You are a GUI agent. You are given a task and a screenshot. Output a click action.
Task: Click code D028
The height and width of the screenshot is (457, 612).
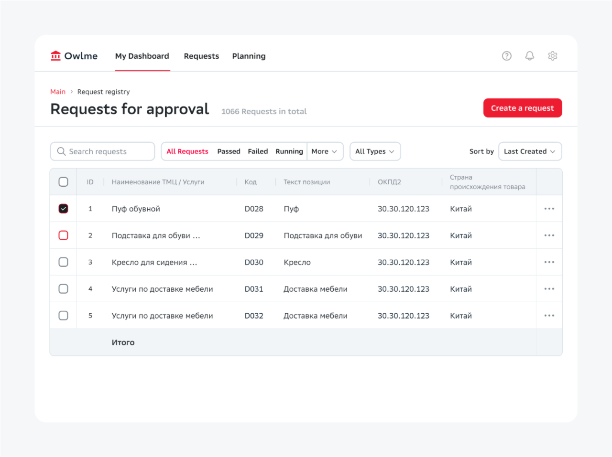254,209
